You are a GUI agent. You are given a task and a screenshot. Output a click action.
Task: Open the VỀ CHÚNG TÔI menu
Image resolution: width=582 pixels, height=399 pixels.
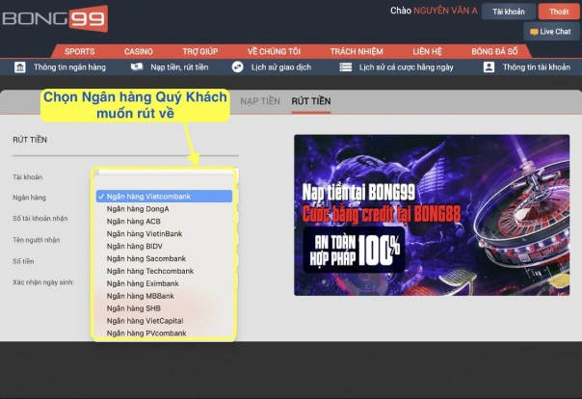pyautogui.click(x=274, y=52)
